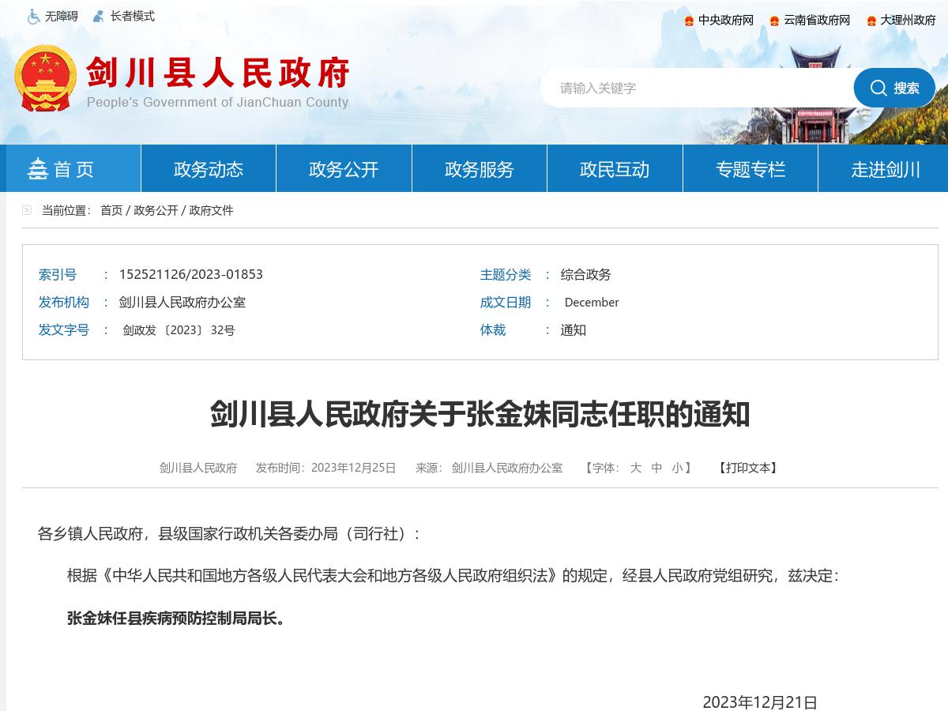The width and height of the screenshot is (948, 711).
Task: Click the 发布机构 label
Action: coord(64,302)
